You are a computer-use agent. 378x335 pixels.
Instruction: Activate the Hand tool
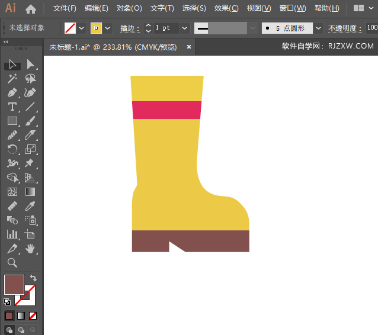pos(30,249)
